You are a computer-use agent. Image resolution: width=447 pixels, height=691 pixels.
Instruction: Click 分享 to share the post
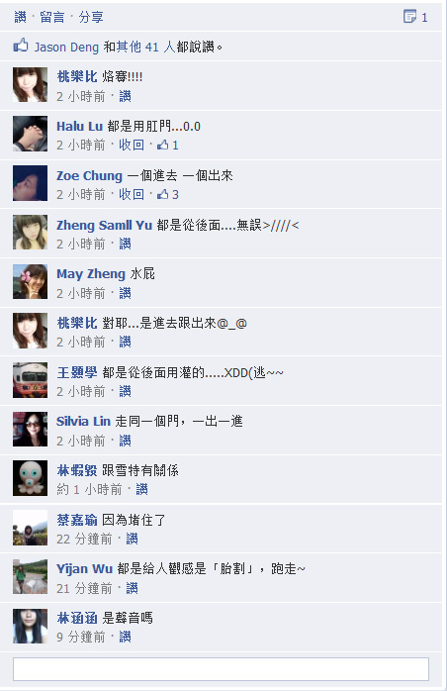91,17
